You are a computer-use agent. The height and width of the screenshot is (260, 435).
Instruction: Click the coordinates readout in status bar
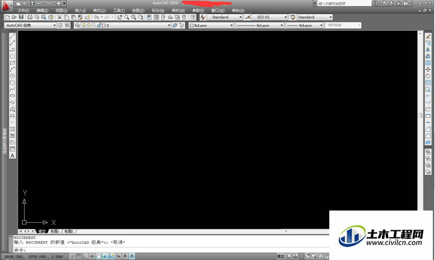click(x=33, y=257)
